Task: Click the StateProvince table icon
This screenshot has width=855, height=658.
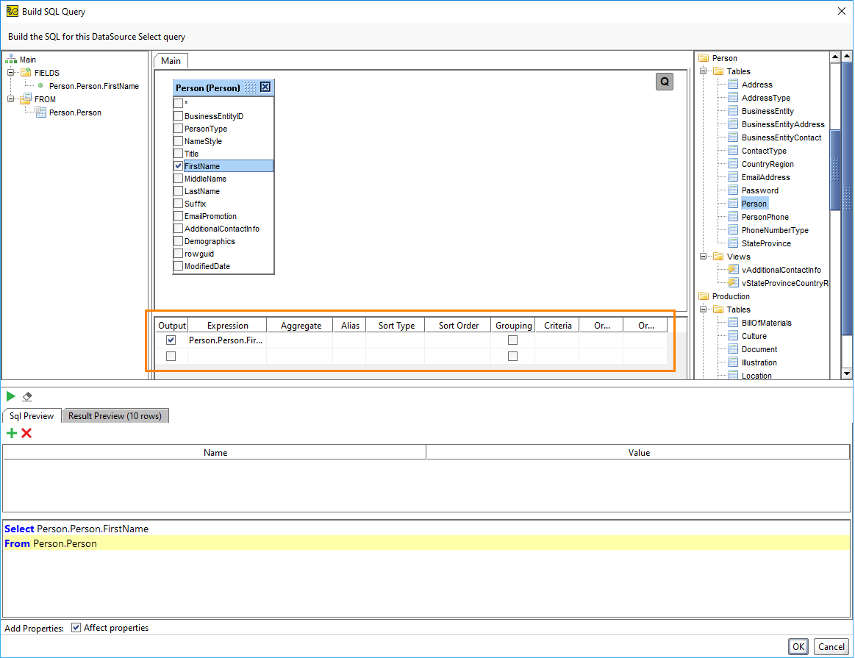Action: (x=733, y=243)
